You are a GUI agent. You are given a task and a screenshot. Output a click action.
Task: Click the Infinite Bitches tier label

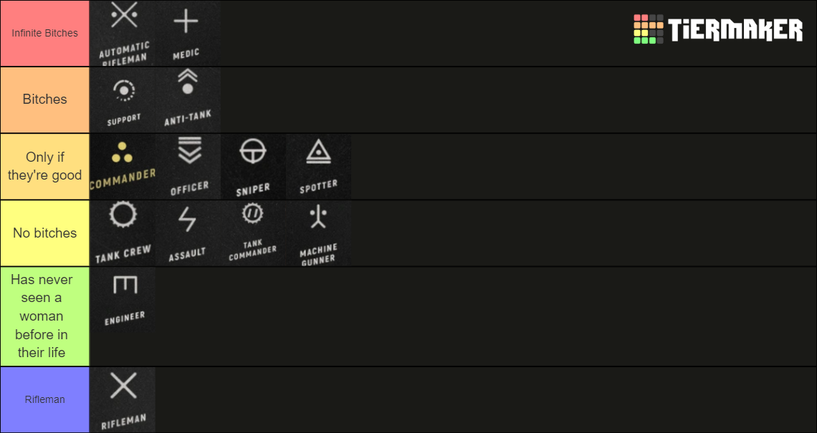pos(44,32)
